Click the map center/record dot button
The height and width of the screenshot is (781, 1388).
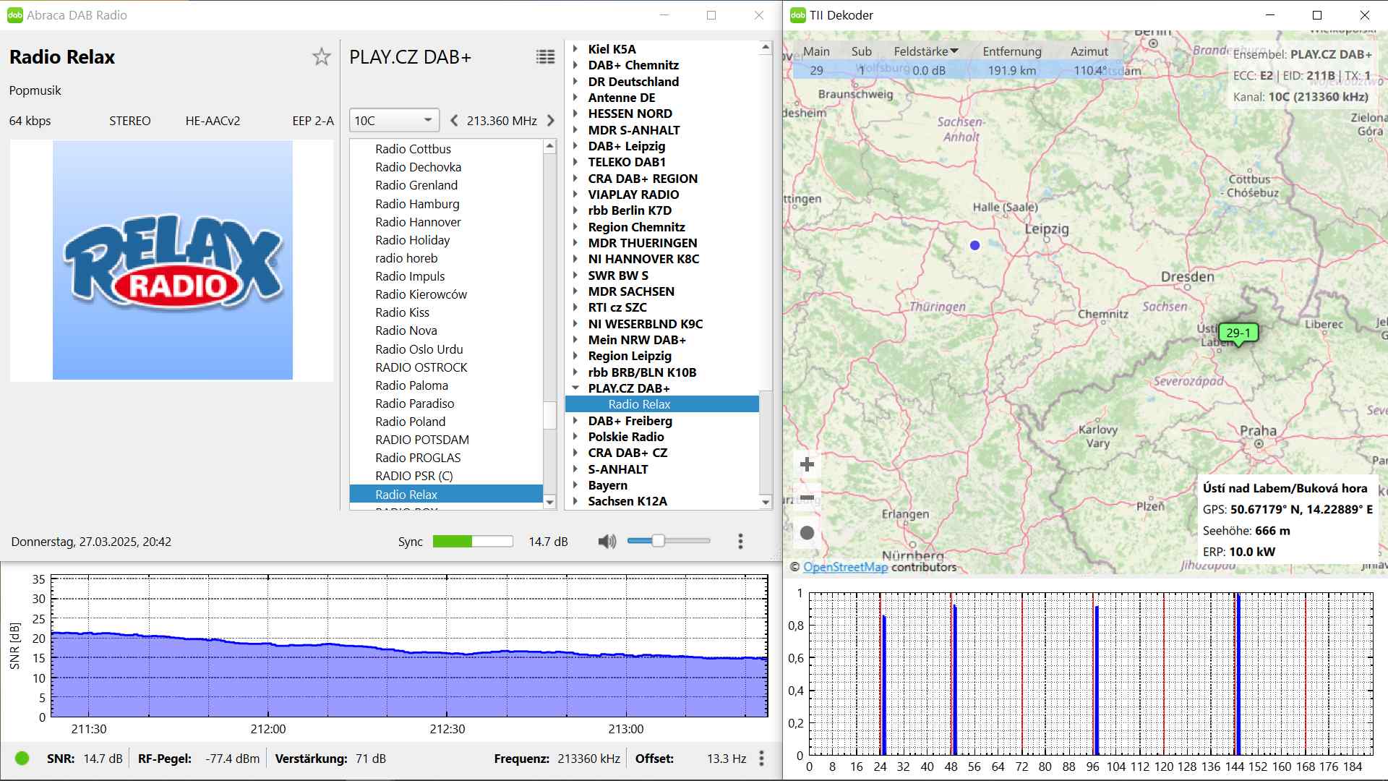[807, 533]
